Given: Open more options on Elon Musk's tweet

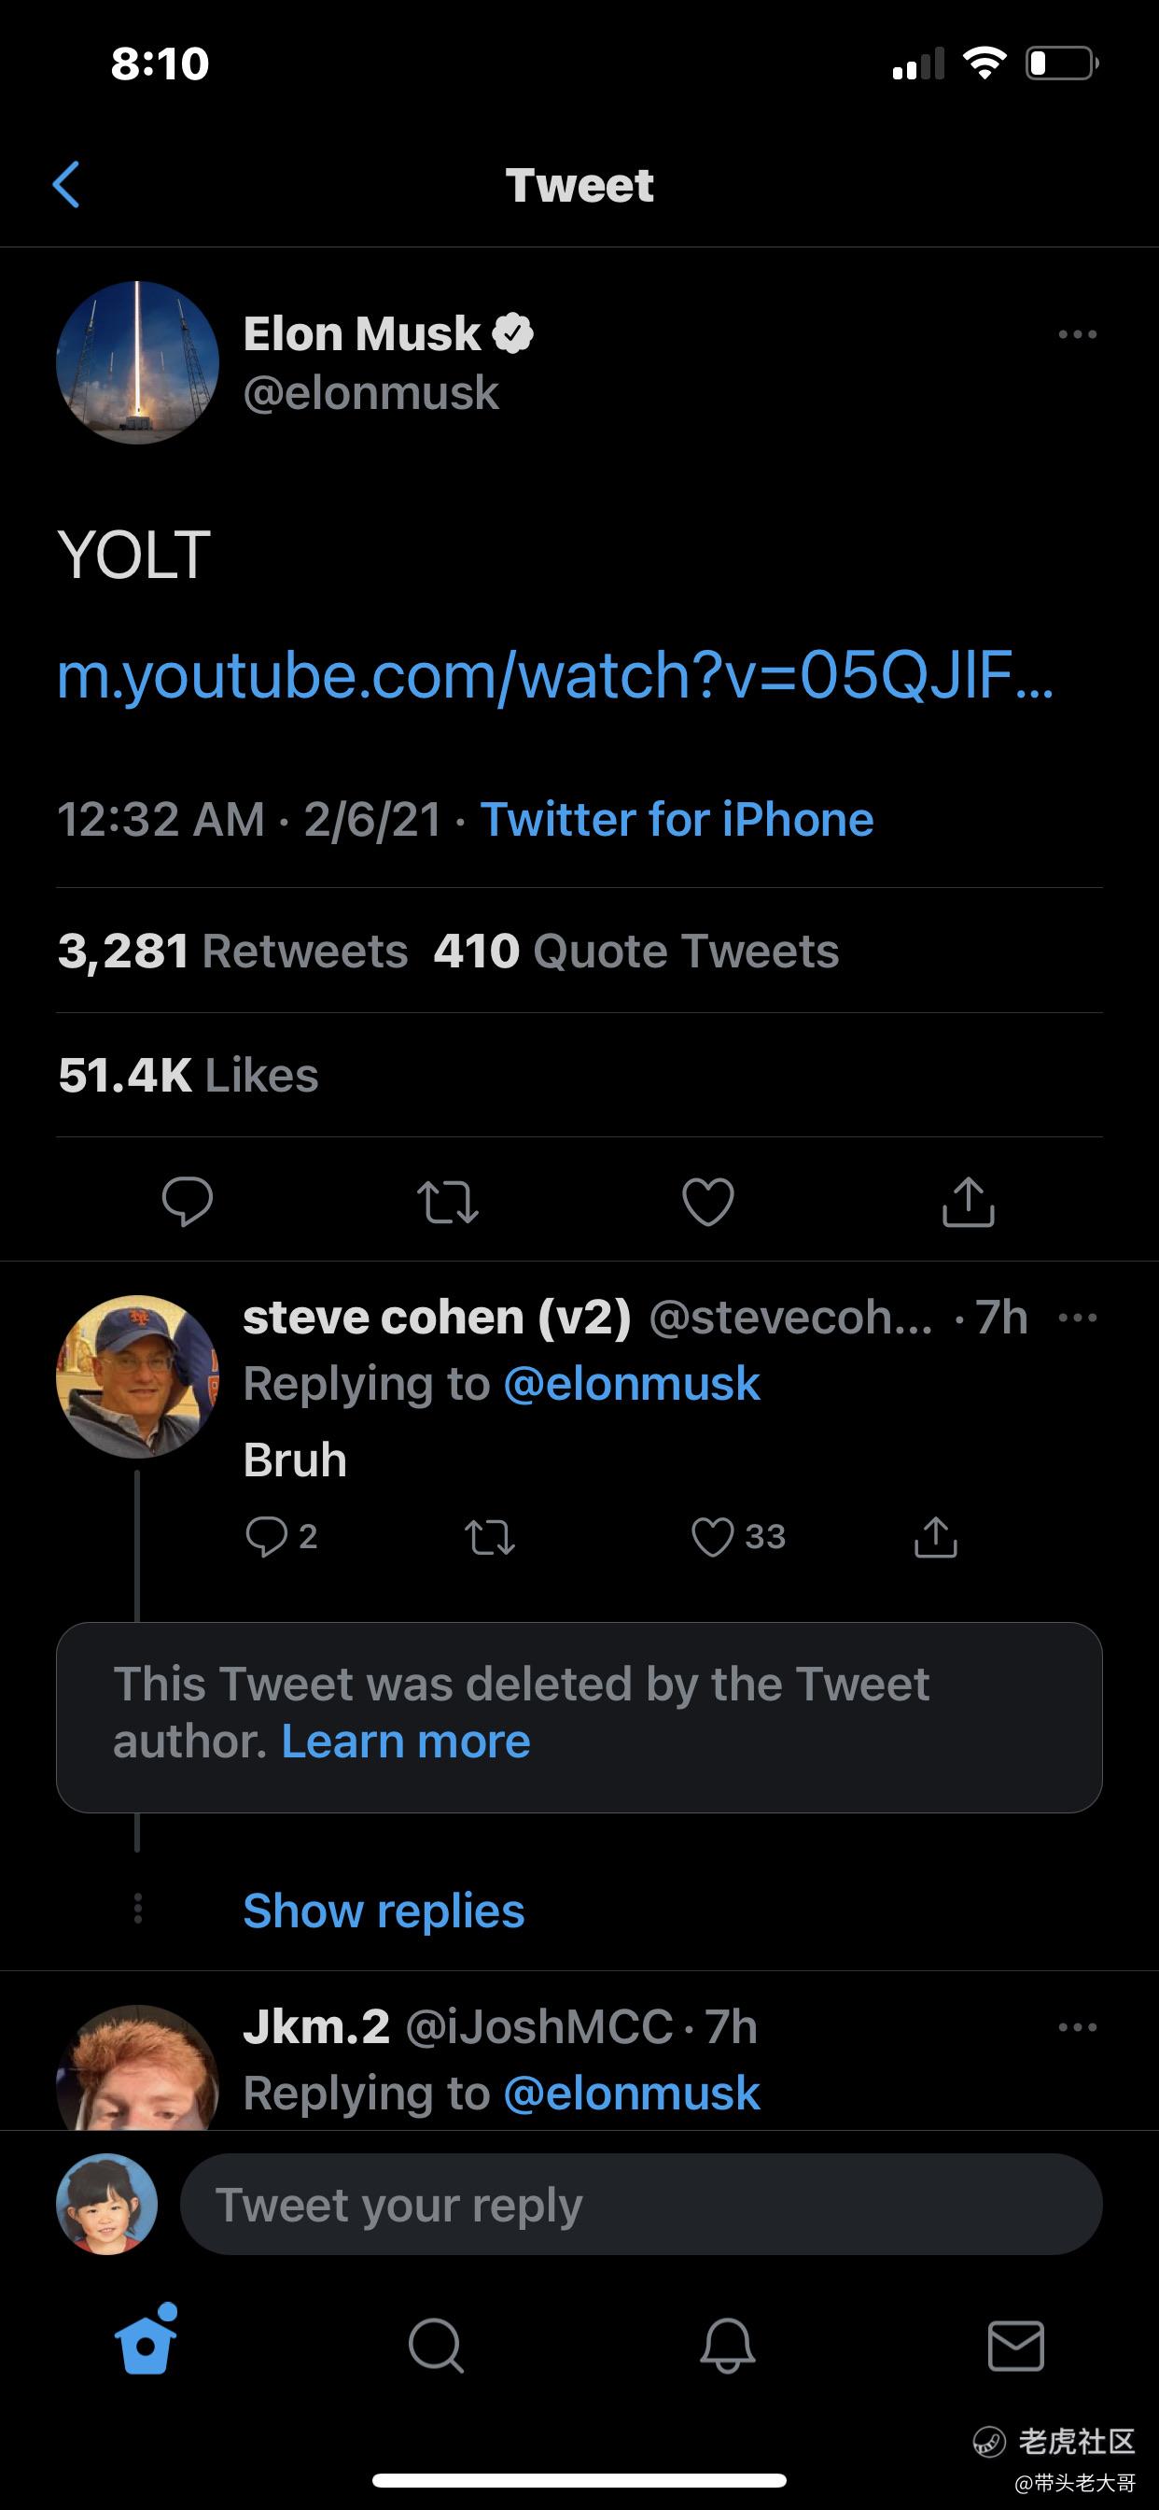Looking at the screenshot, I should pyautogui.click(x=1077, y=335).
